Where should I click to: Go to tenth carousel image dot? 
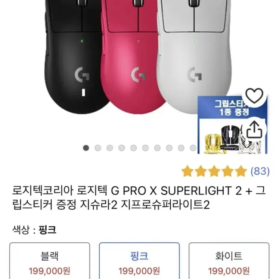click(193, 148)
